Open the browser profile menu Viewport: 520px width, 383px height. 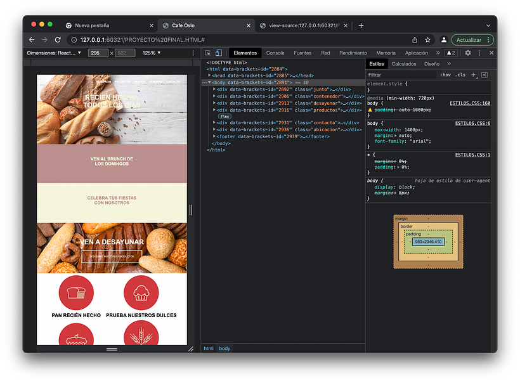click(444, 40)
